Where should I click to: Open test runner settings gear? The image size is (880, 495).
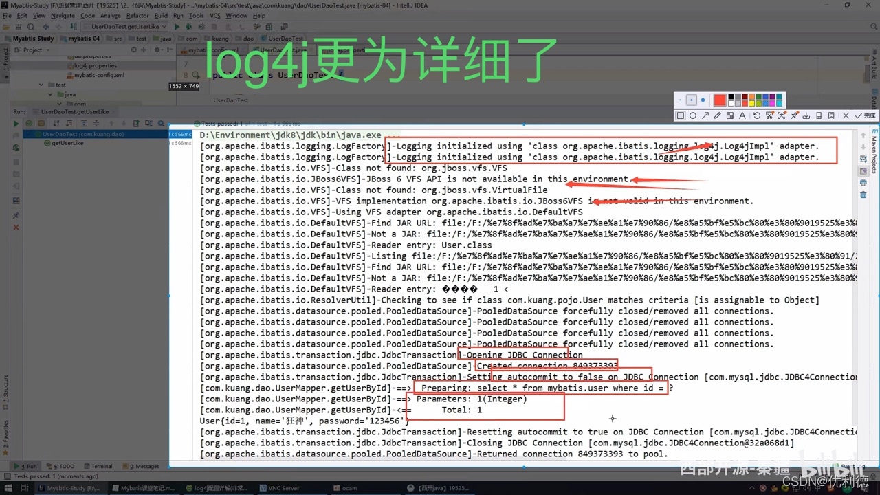pos(159,124)
